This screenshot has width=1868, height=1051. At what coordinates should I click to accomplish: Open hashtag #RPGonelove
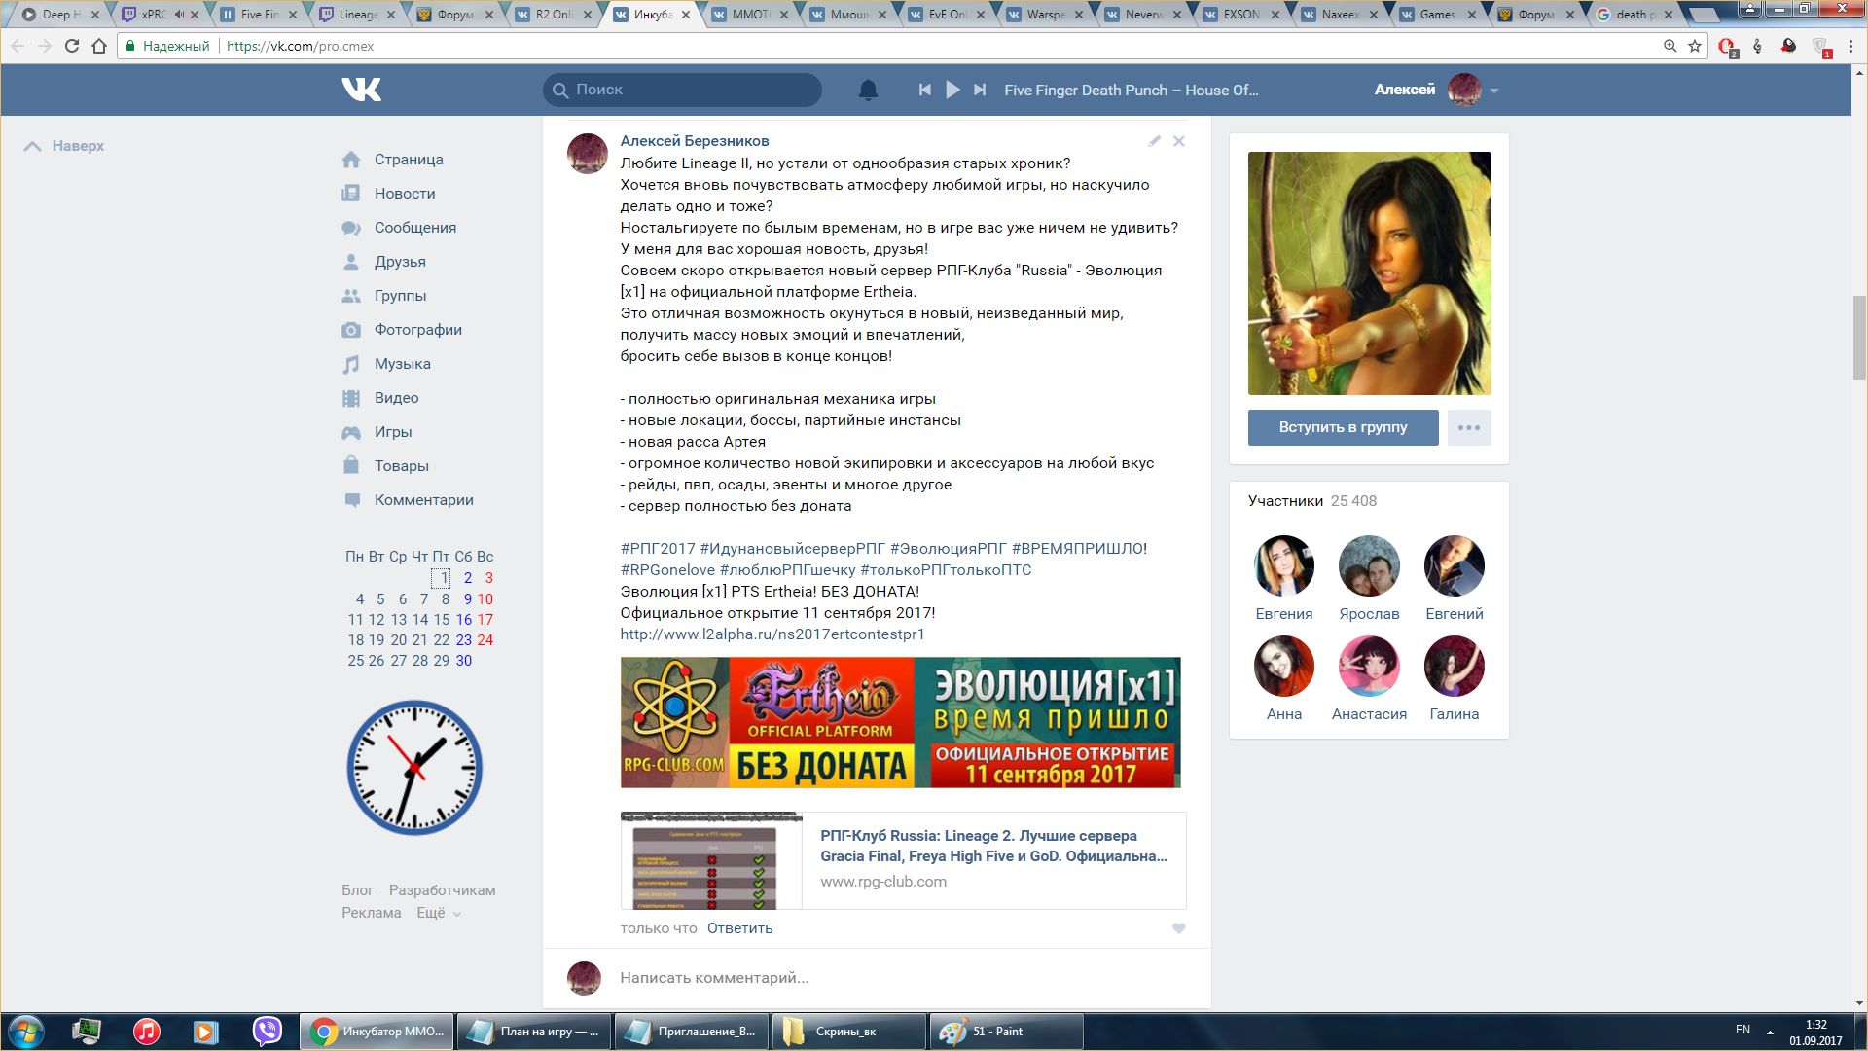[x=667, y=570]
